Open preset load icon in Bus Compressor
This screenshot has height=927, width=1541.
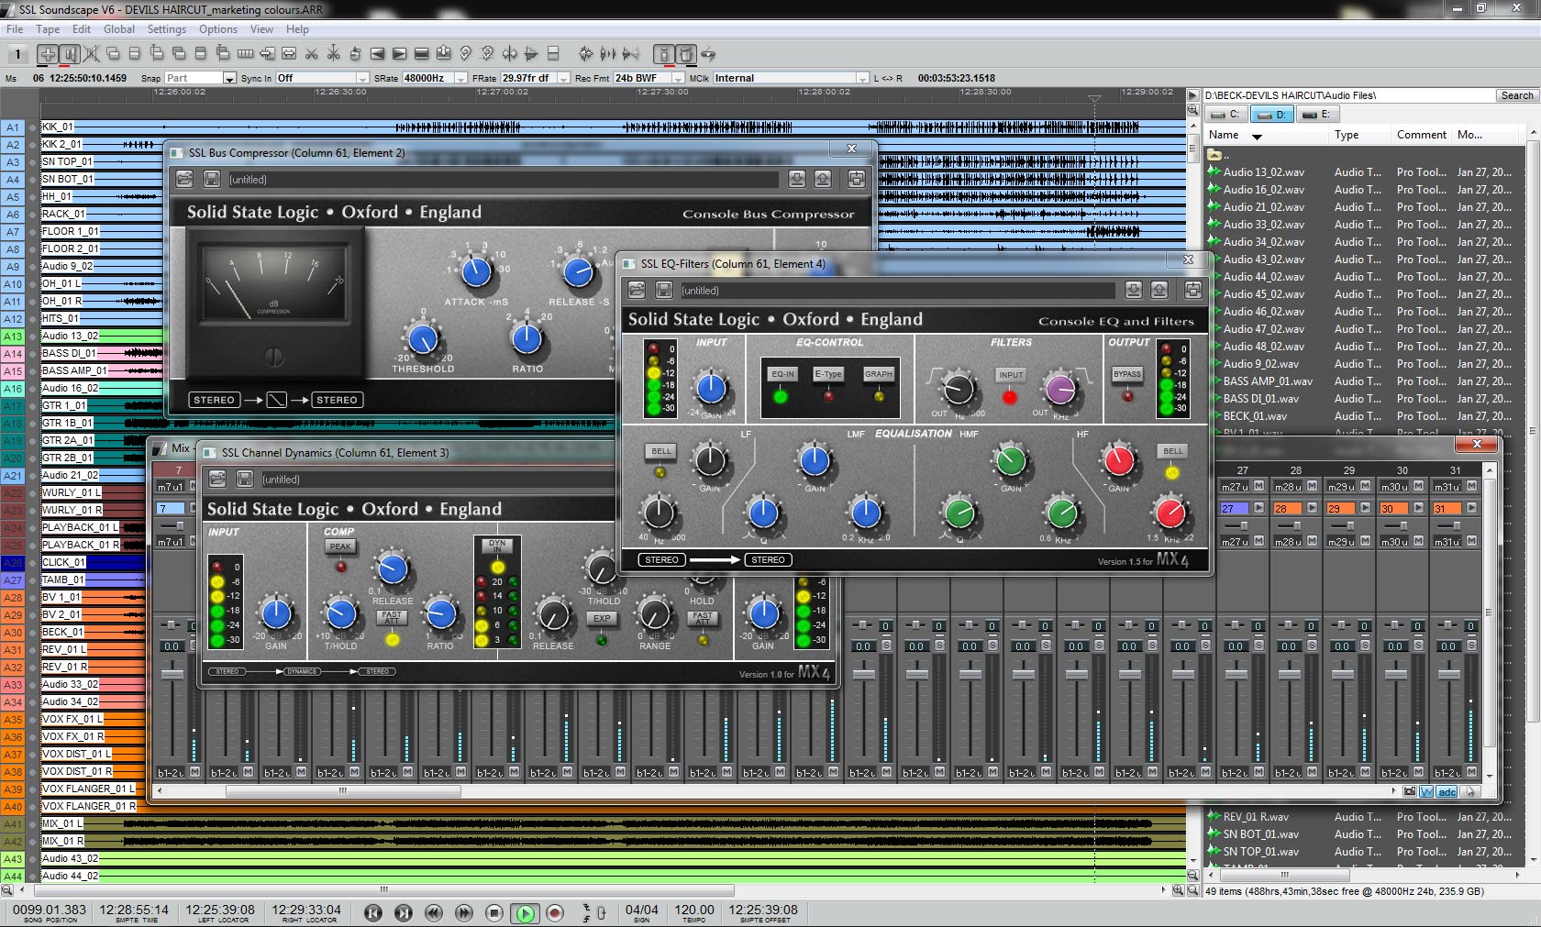pos(184,179)
